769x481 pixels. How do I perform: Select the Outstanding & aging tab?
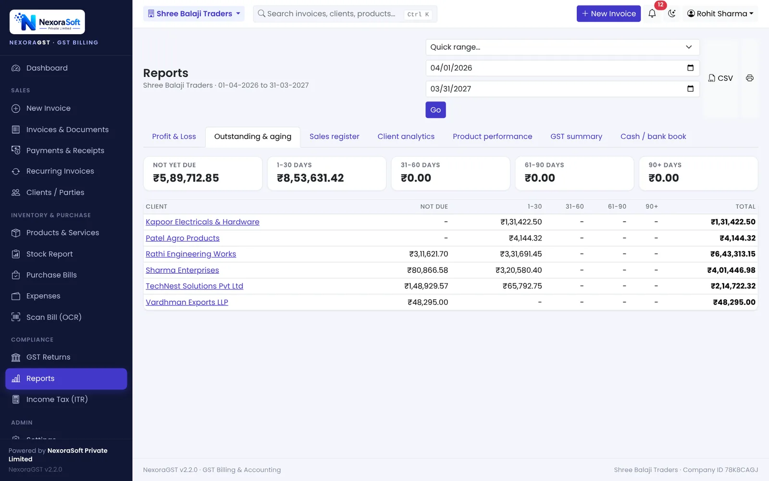tap(253, 137)
